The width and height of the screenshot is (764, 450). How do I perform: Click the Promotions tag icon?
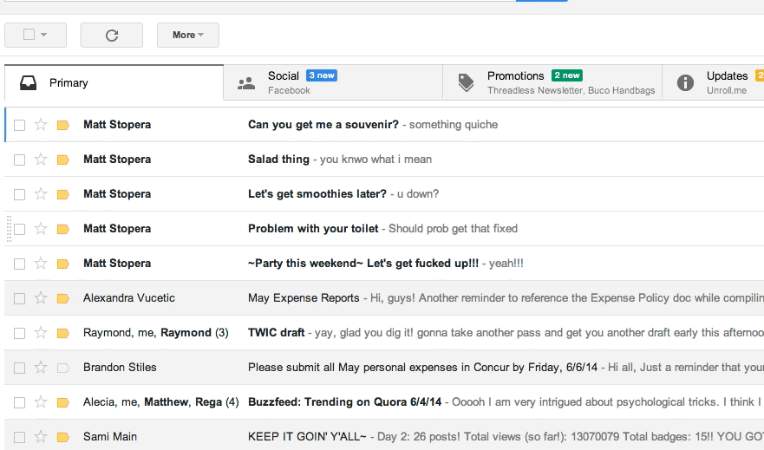pos(466,82)
